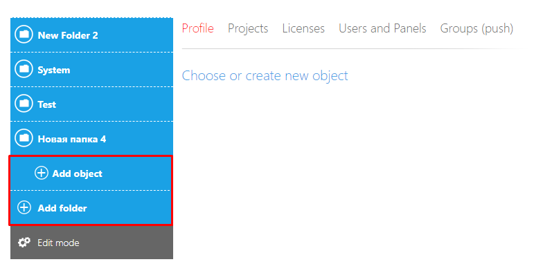Click the folder icon beside System
Screen dimensions: 543x273
pos(24,69)
